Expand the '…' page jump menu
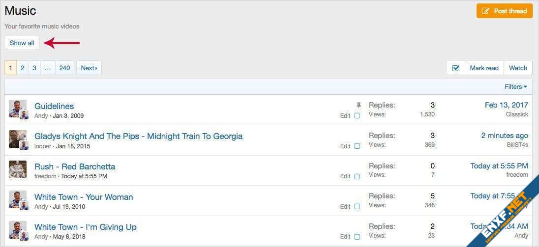 (48, 68)
